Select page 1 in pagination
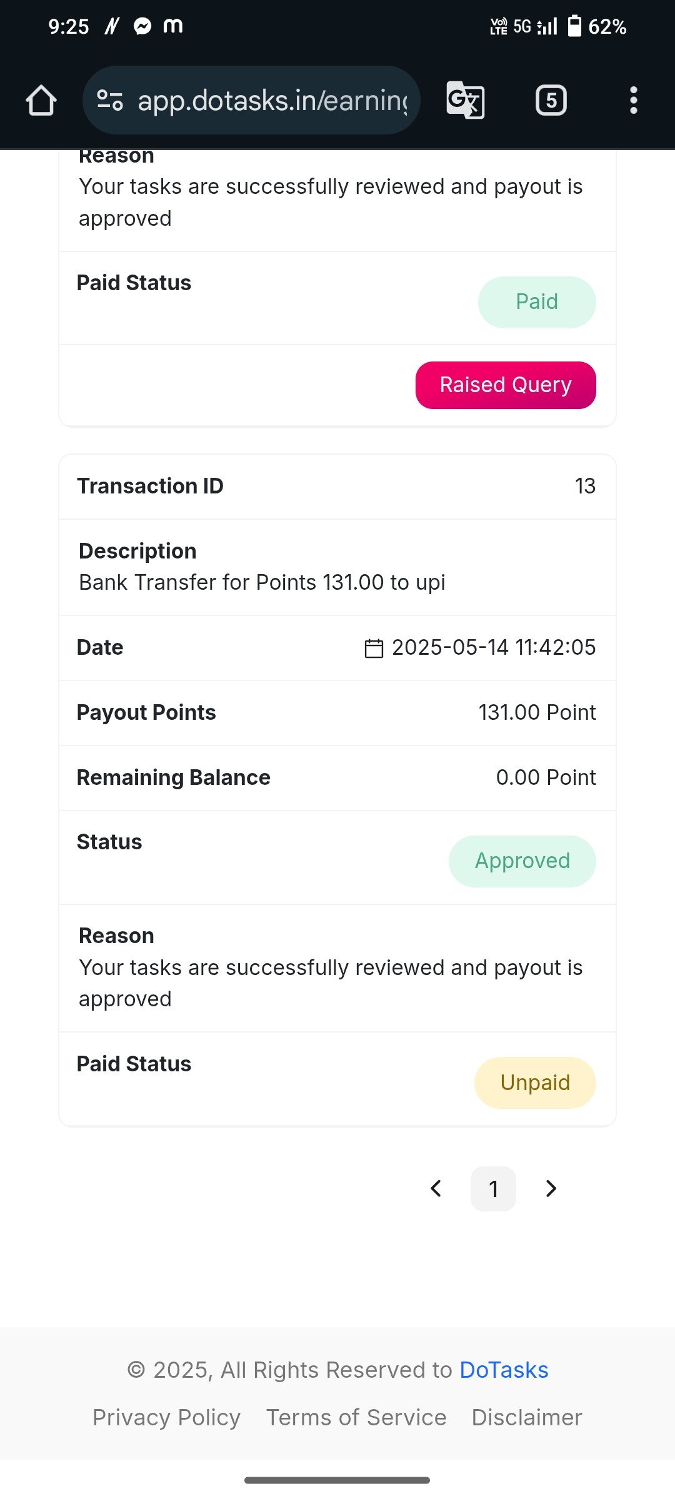The image size is (675, 1501). pos(493,1188)
